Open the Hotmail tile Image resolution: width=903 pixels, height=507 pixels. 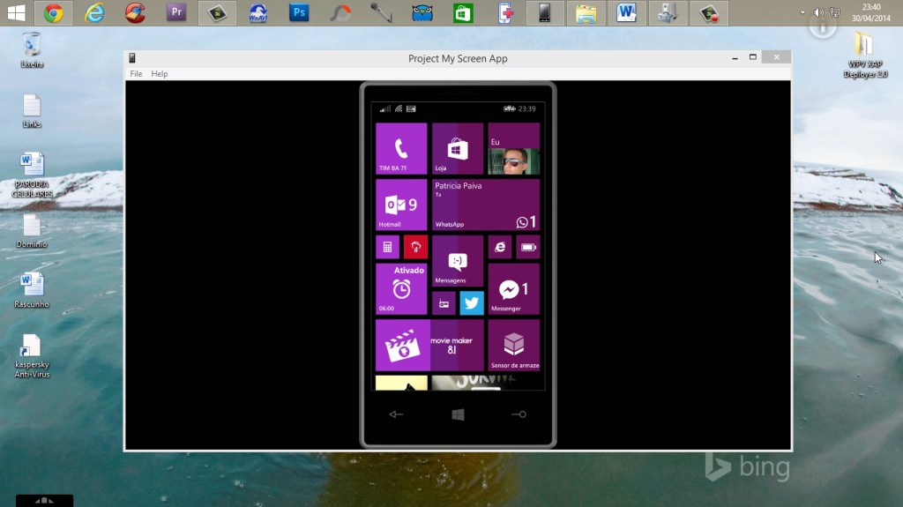401,205
